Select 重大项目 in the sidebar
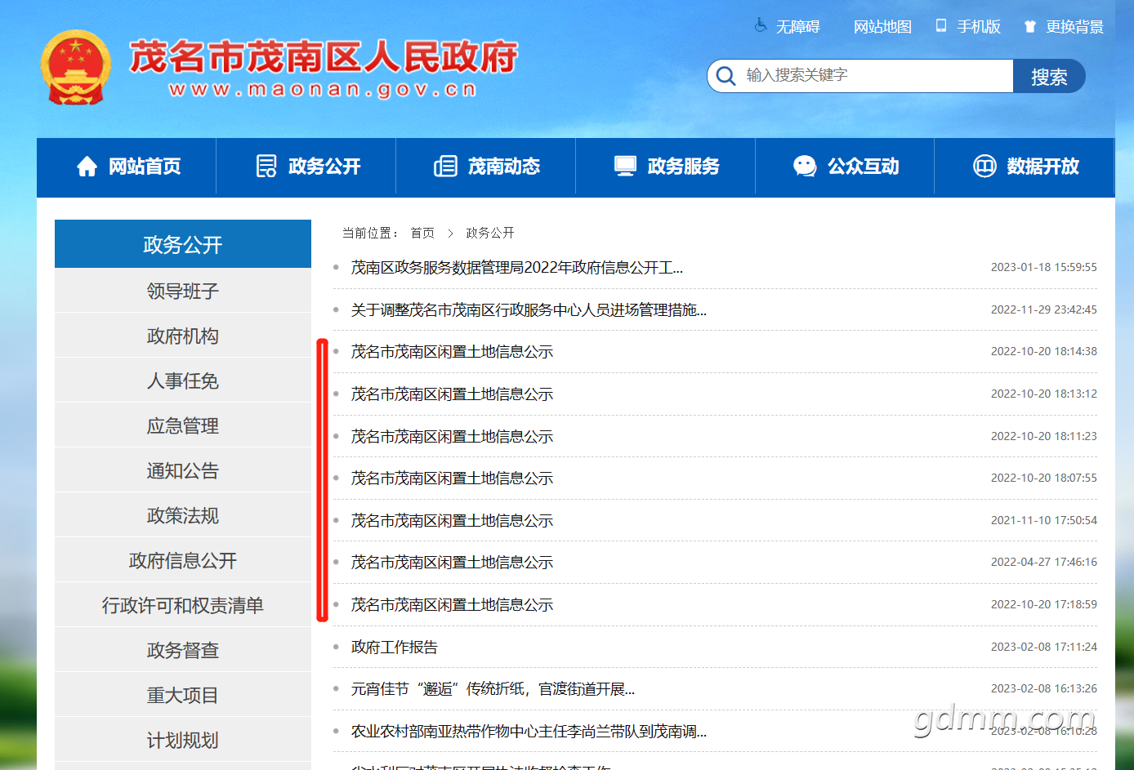The image size is (1134, 770). pyautogui.click(x=183, y=695)
